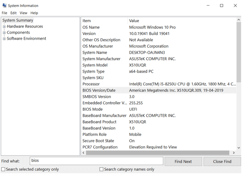Click the horizontal scrollbar right arrow

click(234, 153)
